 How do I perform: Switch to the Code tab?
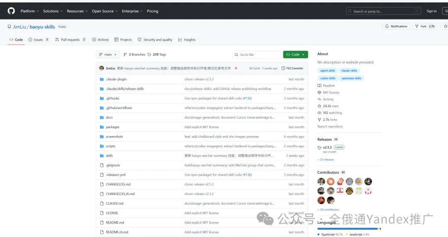pyautogui.click(x=16, y=40)
